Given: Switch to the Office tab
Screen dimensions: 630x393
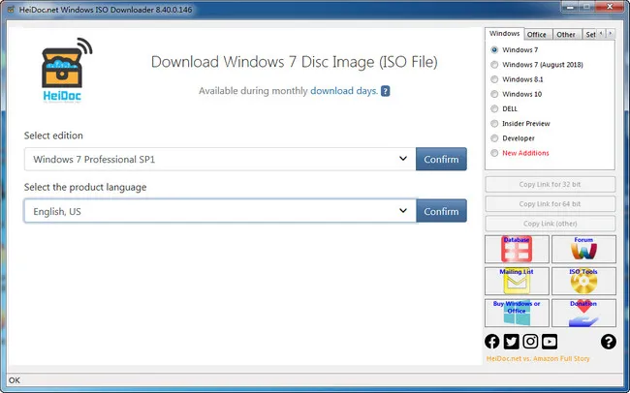Looking at the screenshot, I should coord(536,35).
